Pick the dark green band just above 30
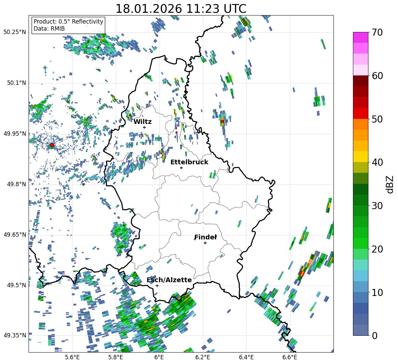This screenshot has height=364, width=398. point(360,200)
